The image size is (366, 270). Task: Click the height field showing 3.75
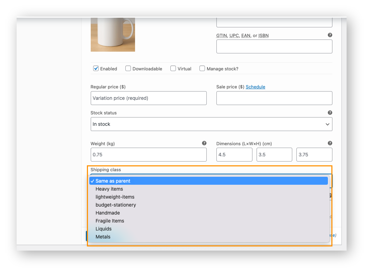pyautogui.click(x=314, y=155)
